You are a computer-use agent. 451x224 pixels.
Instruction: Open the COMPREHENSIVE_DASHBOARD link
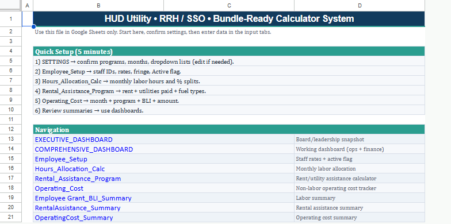point(84,149)
